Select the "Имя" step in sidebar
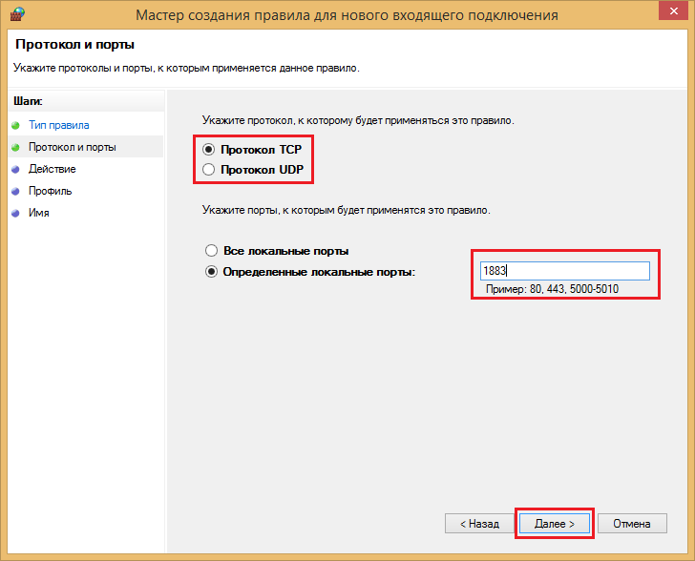Screen dimensions: 695x561 pos(39,213)
